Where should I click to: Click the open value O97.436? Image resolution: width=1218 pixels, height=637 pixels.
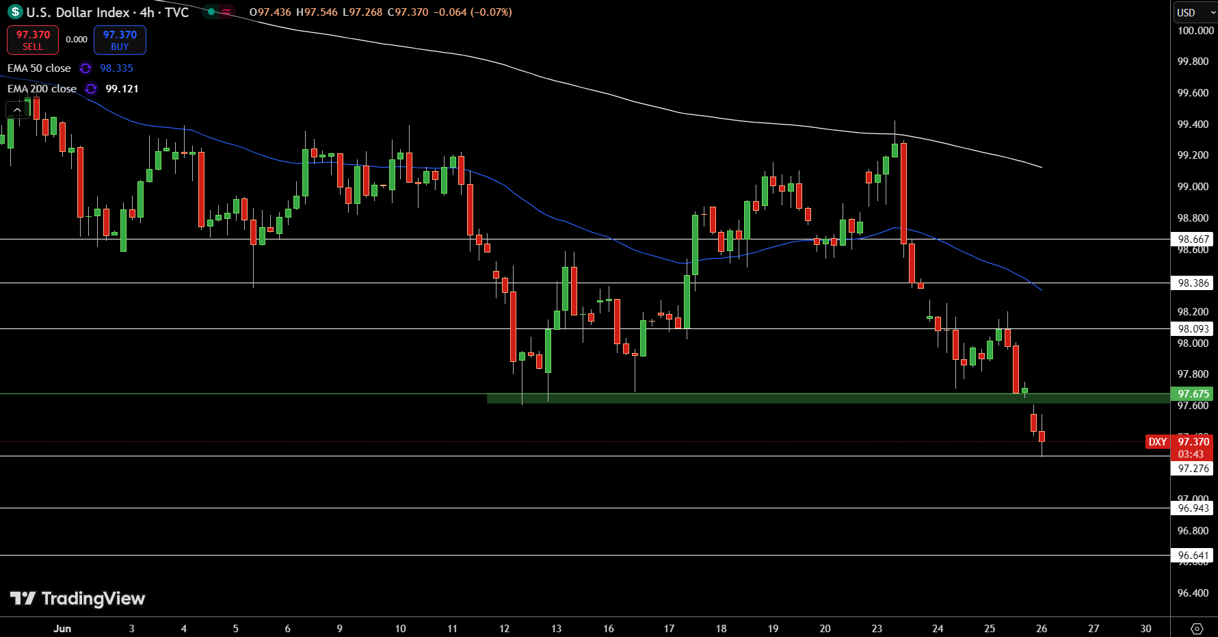(x=270, y=12)
